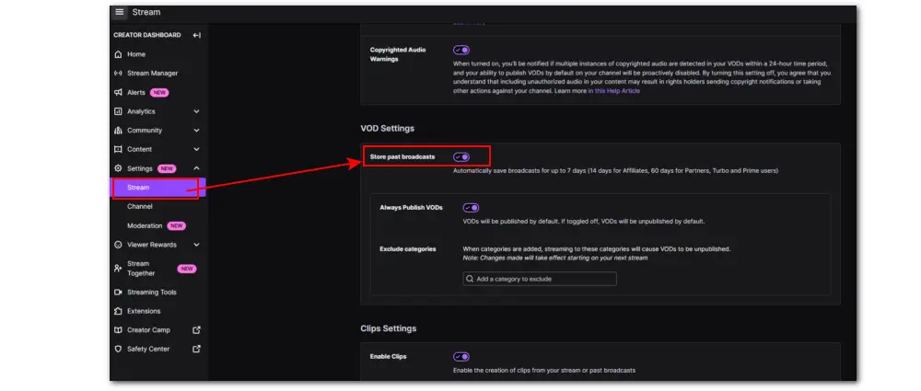Collapse the Settings section chevron
The width and height of the screenshot is (921, 391).
tap(196, 168)
